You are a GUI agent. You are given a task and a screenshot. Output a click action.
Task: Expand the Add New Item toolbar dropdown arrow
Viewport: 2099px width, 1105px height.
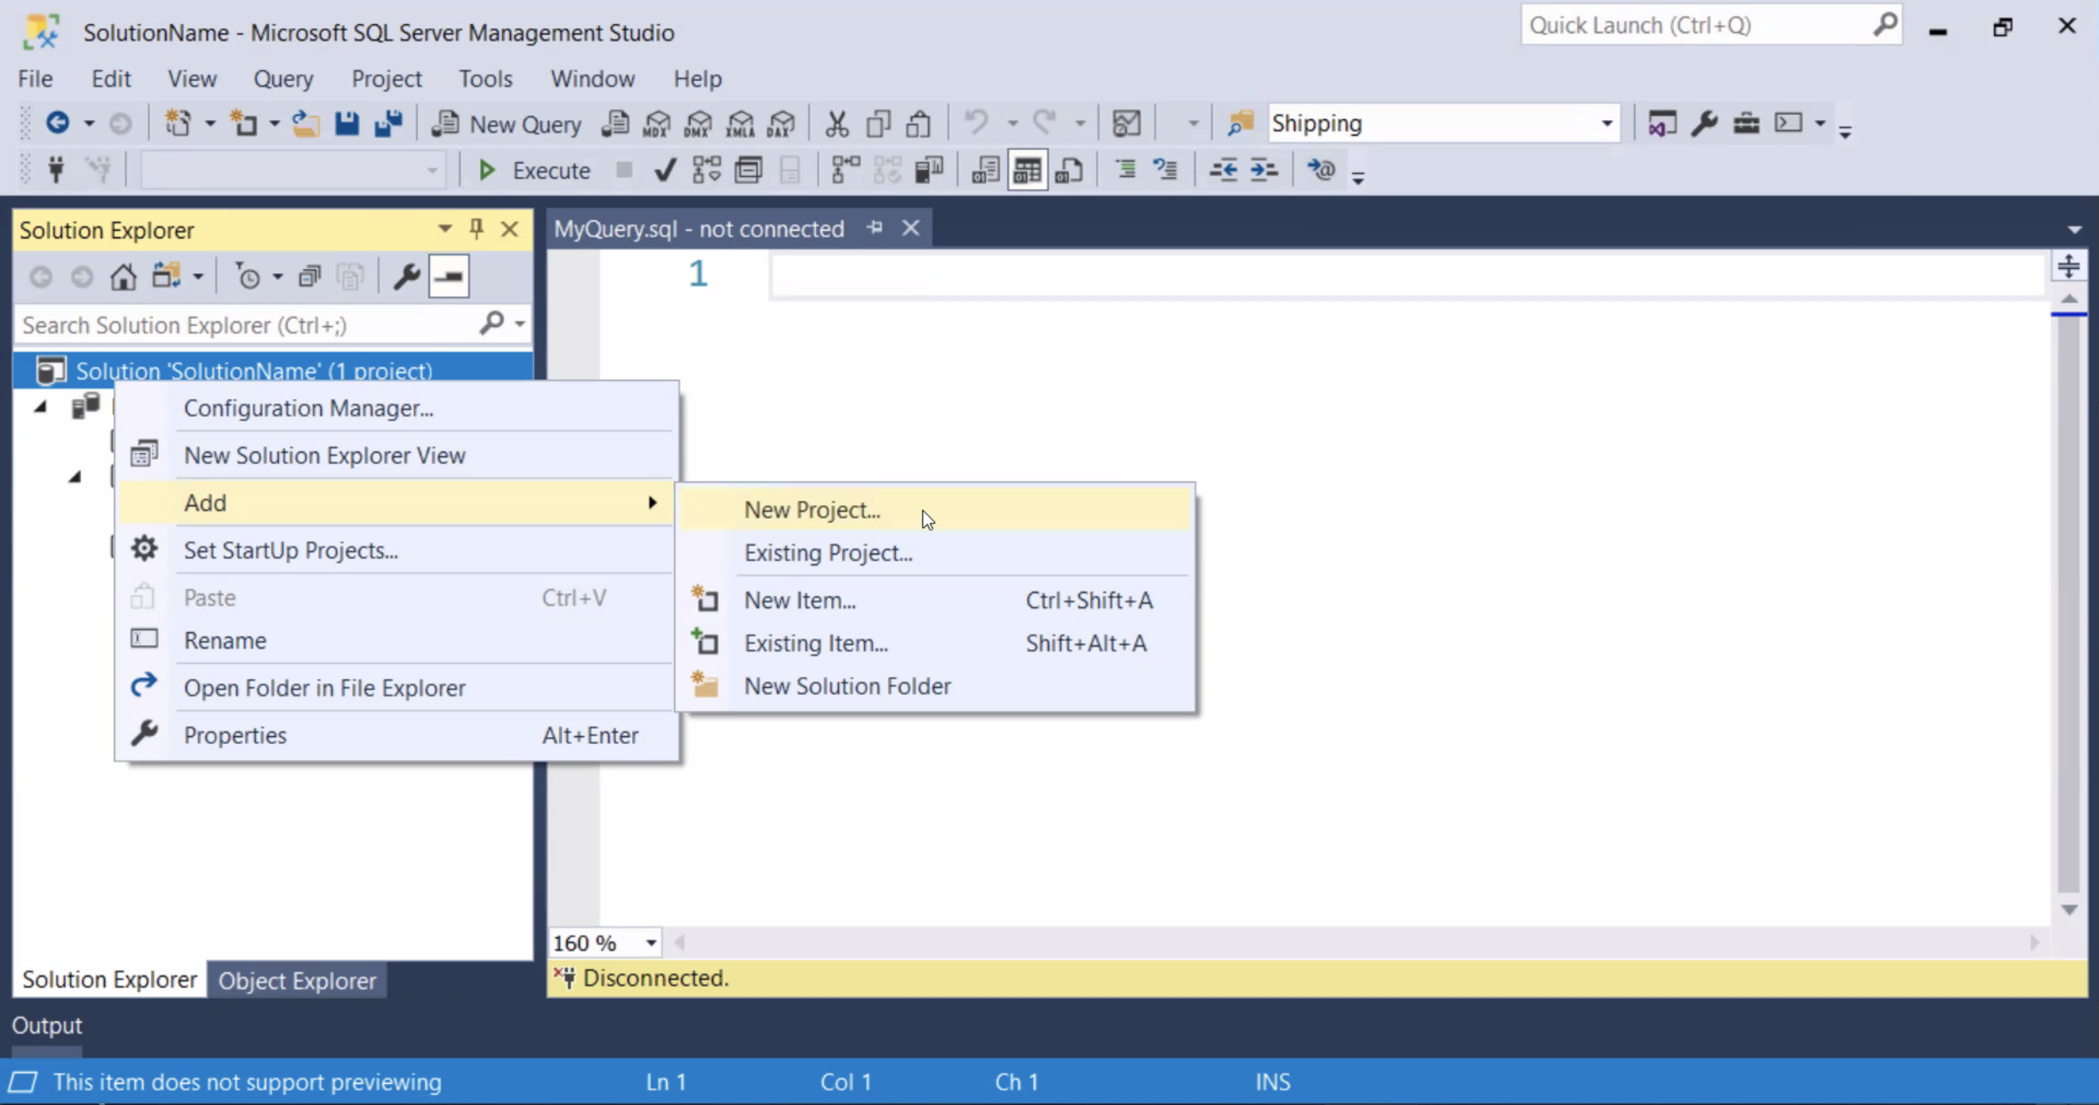coord(274,124)
